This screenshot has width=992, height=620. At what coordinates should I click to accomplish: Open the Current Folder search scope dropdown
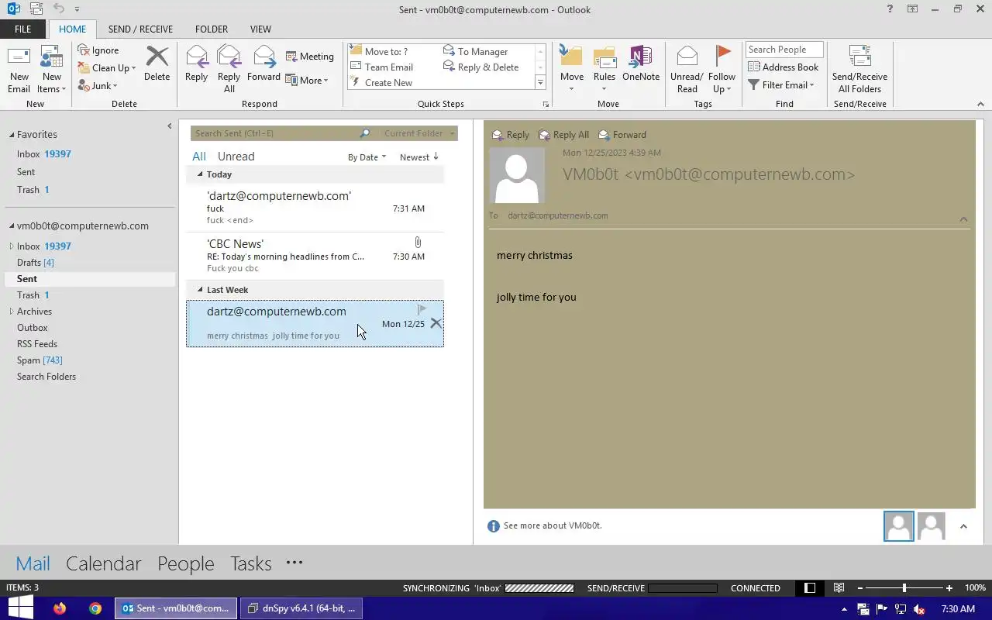pyautogui.click(x=418, y=133)
